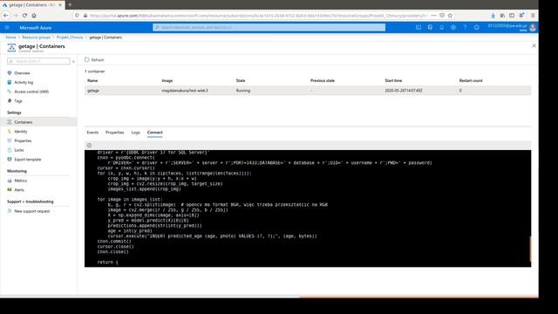Open the directory and subscription filter icon
The height and width of the screenshot is (314, 558).
[x=430, y=27]
